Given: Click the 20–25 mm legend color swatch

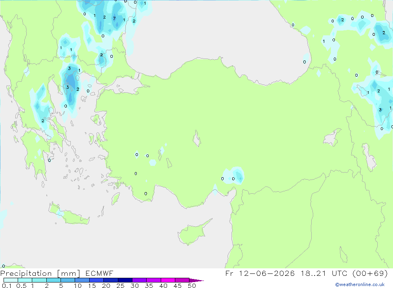Looking at the screenshot, I should click(x=111, y=280).
